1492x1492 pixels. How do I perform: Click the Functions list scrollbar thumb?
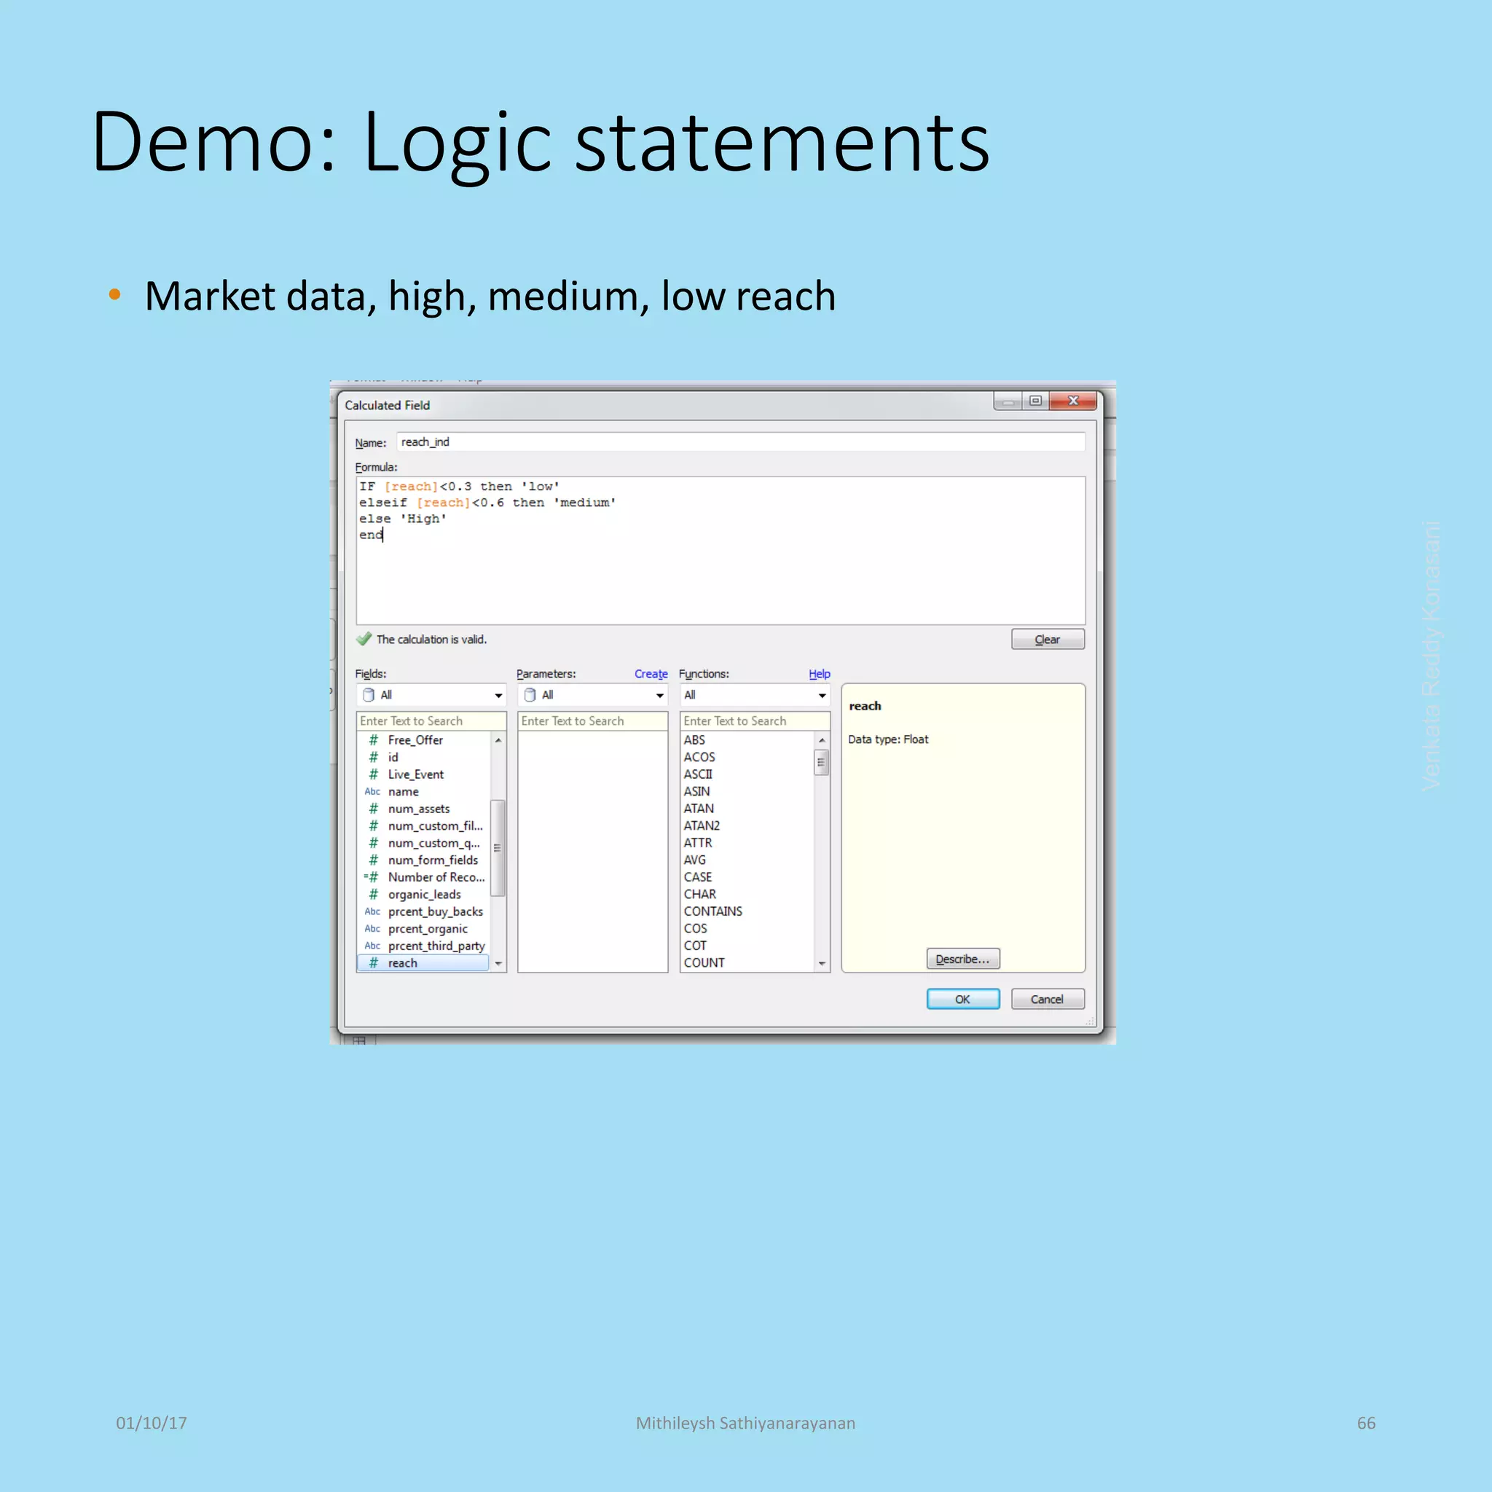[822, 762]
